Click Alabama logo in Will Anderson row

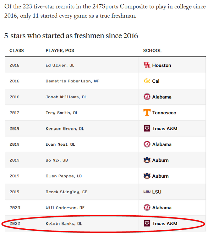(x=147, y=207)
